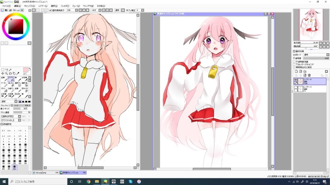330x185 pixels.
Task: Open Chrome from the taskbar
Action: coord(88,181)
